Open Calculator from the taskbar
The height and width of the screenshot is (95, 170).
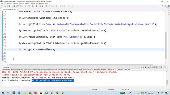coord(14,93)
